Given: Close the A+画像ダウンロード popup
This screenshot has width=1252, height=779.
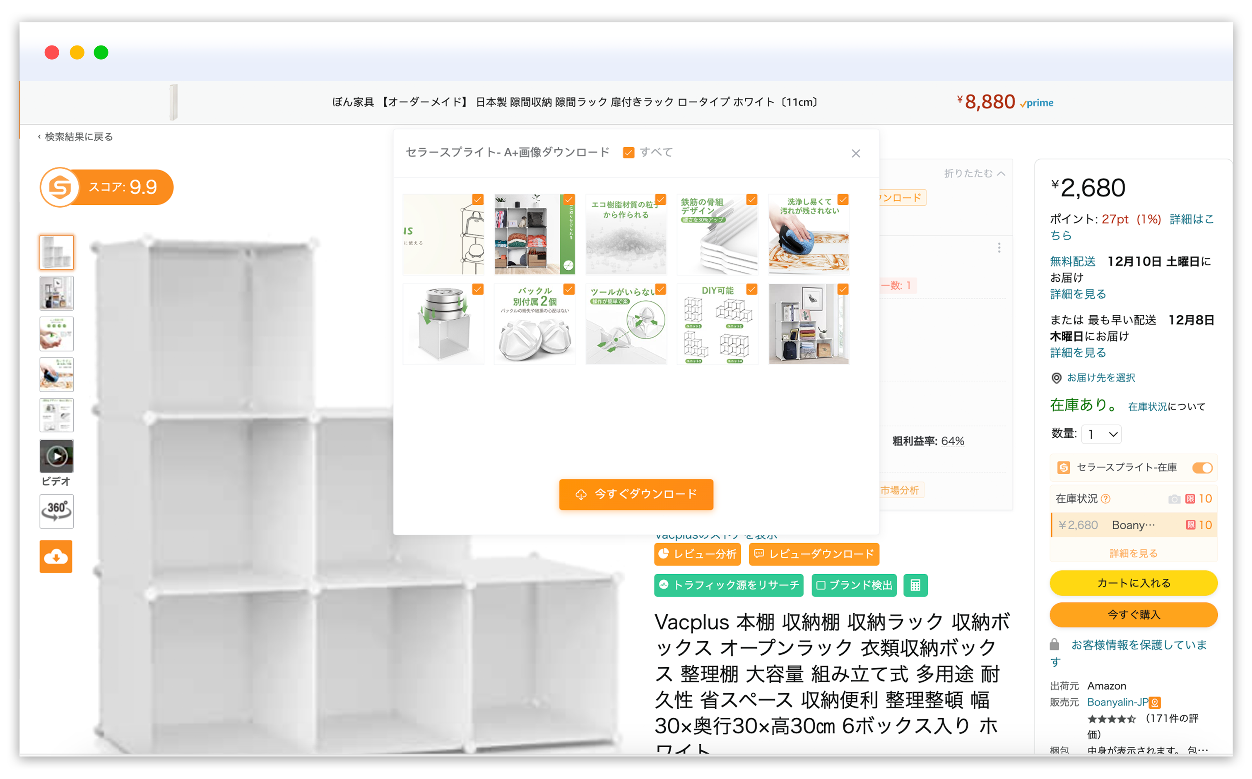Looking at the screenshot, I should coord(856,153).
